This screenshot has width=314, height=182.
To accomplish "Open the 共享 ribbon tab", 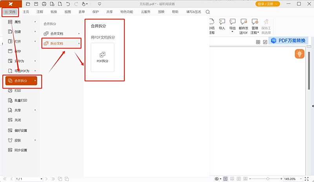I will pos(110,12).
